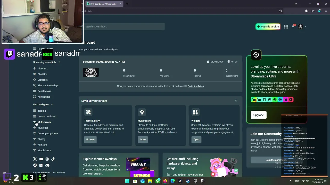Click the Tipping sidebar icon

pos(35,111)
